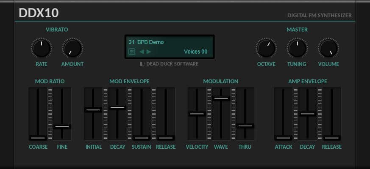
Task: Click the preset name '31 BPB Demo'
Action: click(146, 42)
